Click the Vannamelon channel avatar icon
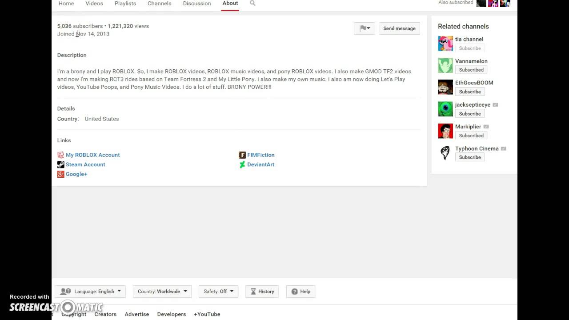The image size is (569, 320). [x=445, y=65]
